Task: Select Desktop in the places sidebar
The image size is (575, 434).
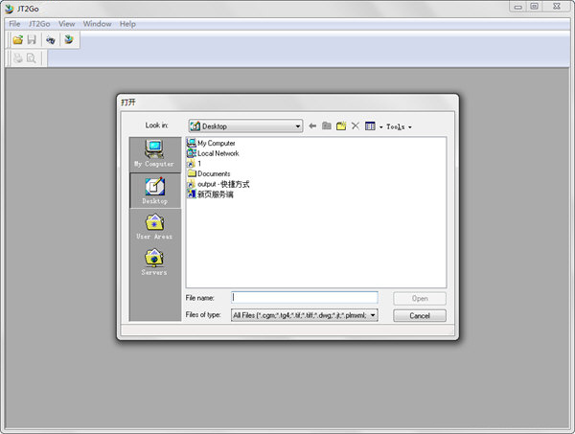Action: tap(153, 190)
